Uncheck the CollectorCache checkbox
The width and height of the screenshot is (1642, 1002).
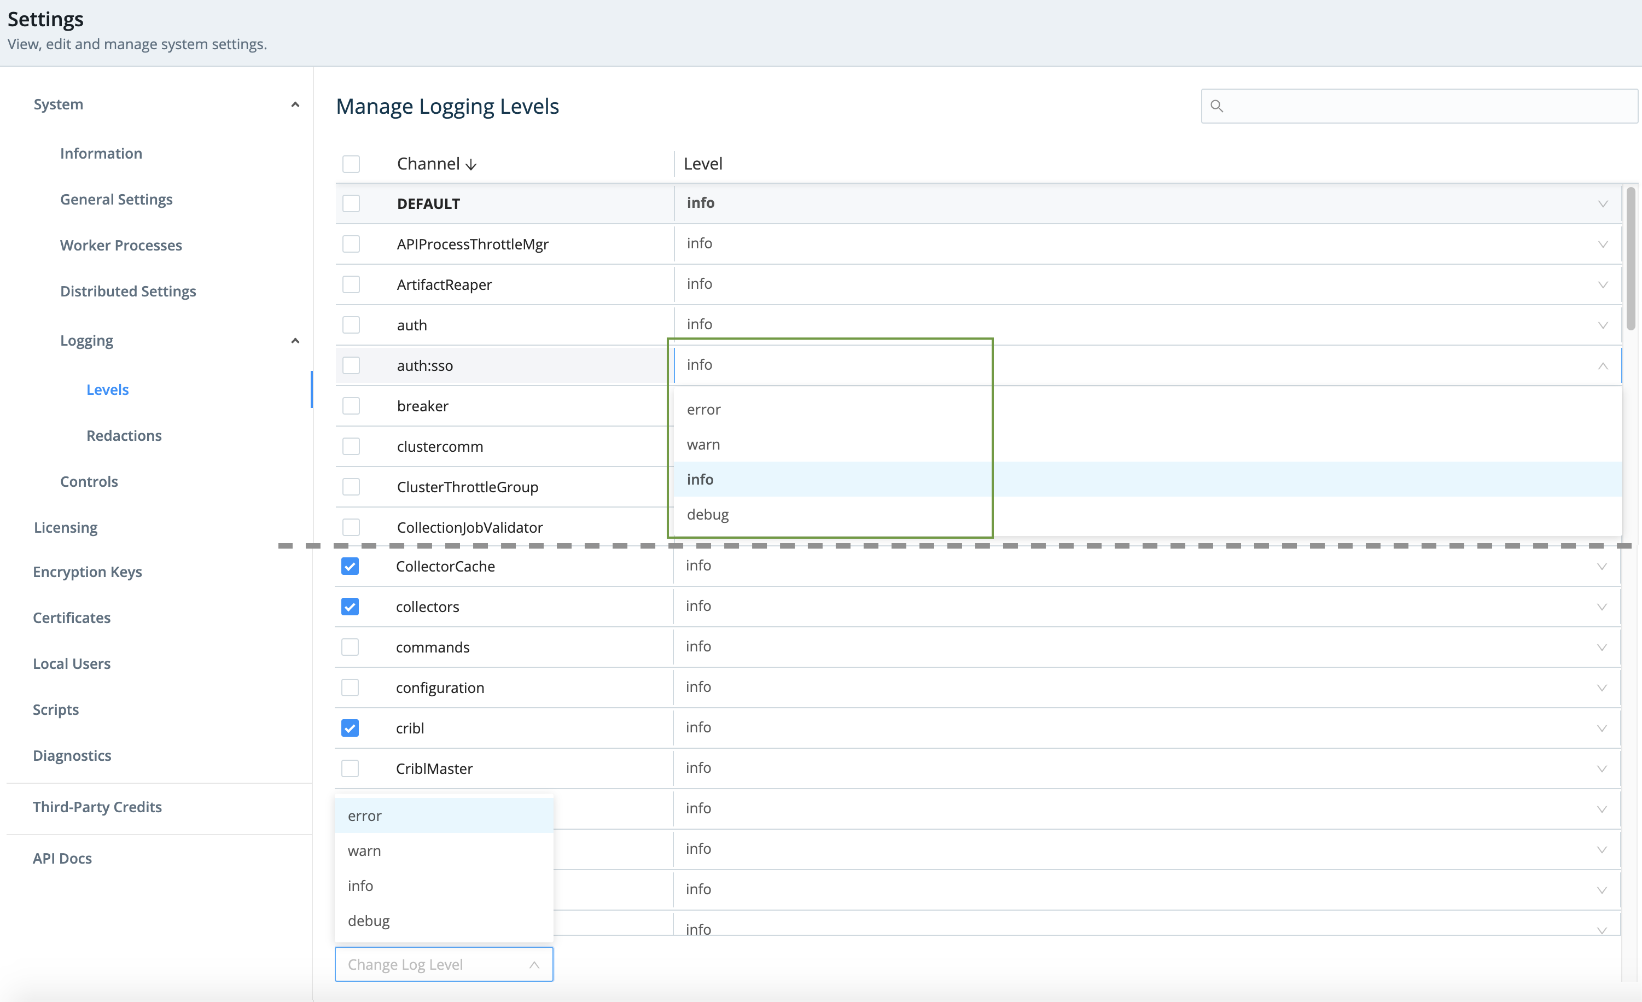tap(350, 566)
